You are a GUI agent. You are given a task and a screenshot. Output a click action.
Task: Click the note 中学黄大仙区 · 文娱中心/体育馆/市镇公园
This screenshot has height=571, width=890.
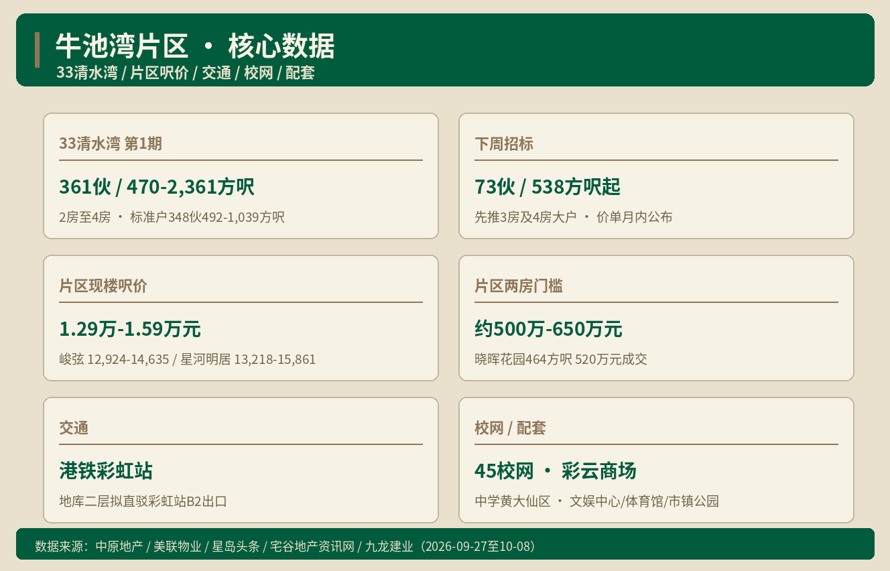pyautogui.click(x=597, y=501)
